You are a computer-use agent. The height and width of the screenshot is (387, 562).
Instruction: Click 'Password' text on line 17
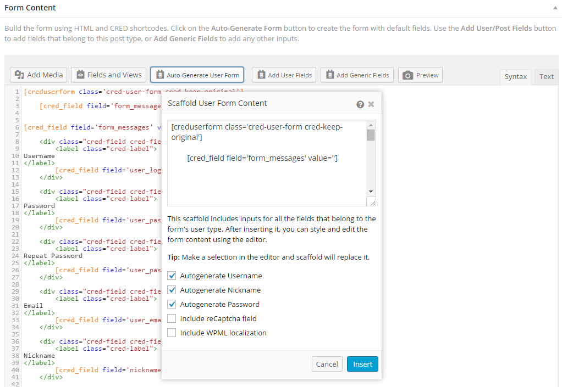[x=39, y=206]
